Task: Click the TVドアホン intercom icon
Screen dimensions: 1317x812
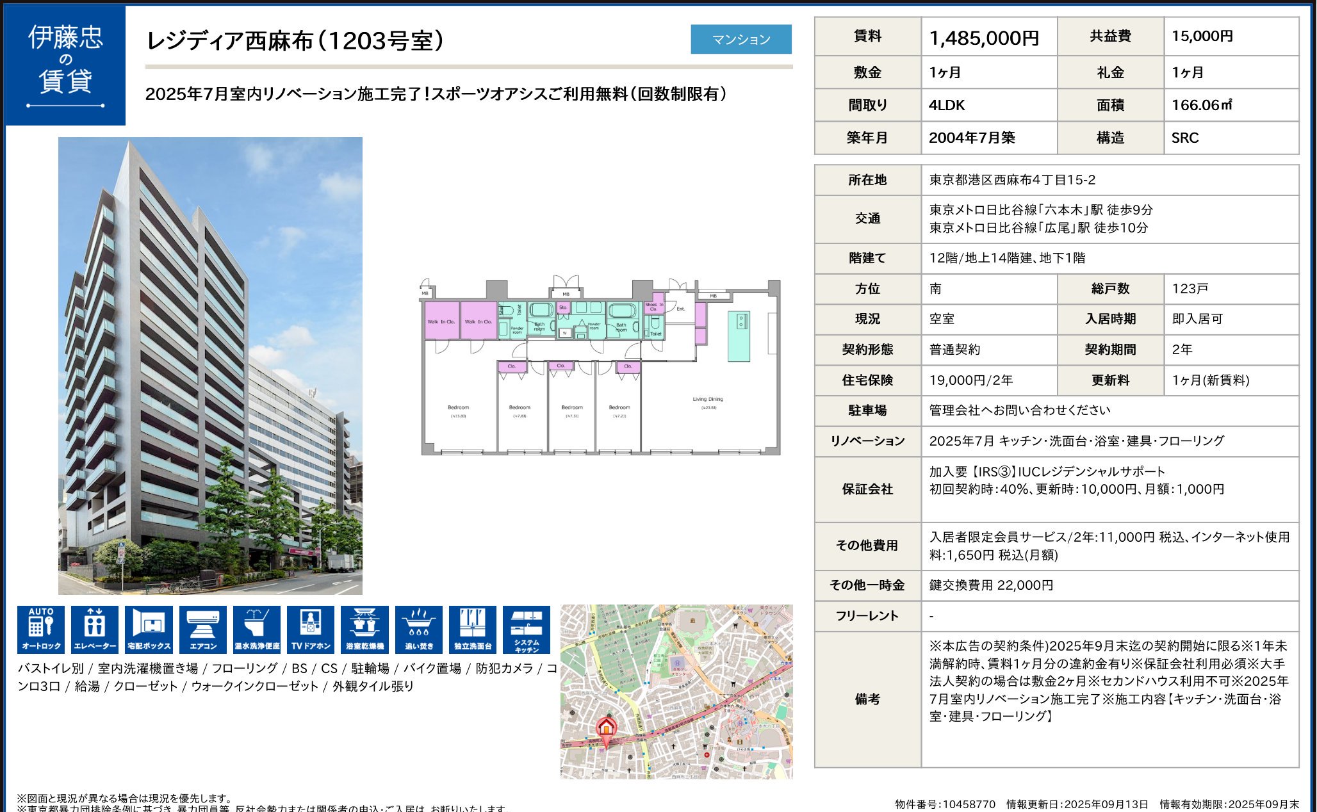Action: click(311, 629)
